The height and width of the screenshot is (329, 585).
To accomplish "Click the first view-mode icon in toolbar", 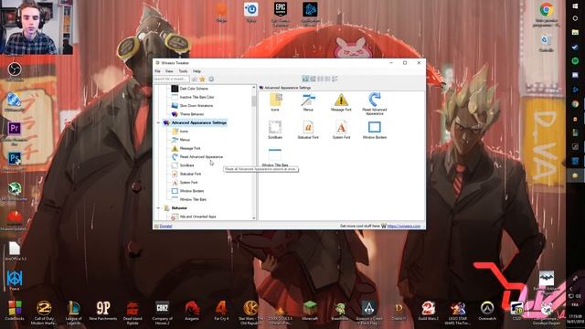I will click(x=305, y=79).
